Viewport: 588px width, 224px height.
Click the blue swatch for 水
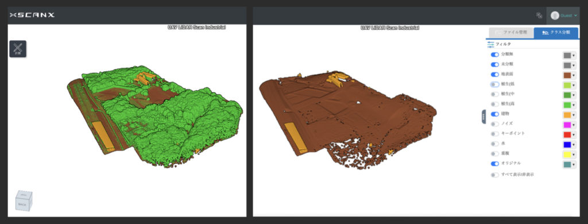pyautogui.click(x=567, y=145)
